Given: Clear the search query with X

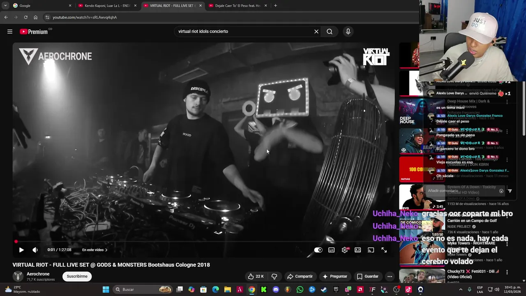Looking at the screenshot, I should coord(316,32).
